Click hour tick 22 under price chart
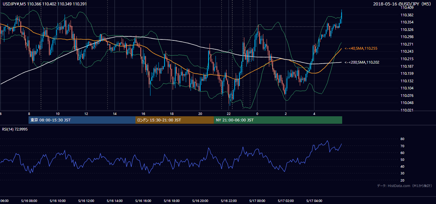Viewport: 436px width, 204px height. point(229,114)
